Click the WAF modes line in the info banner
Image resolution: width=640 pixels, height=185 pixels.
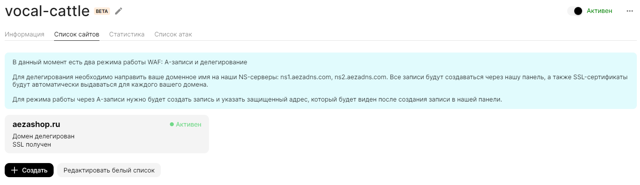click(130, 62)
